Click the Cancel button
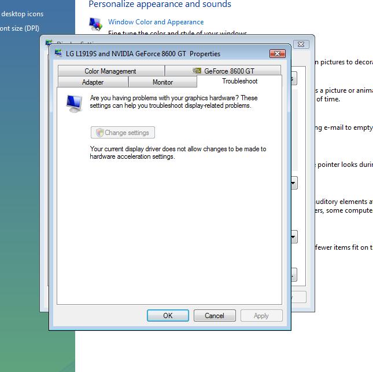 (215, 316)
